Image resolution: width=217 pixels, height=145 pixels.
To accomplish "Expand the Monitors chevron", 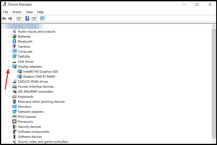I will click(9, 107).
